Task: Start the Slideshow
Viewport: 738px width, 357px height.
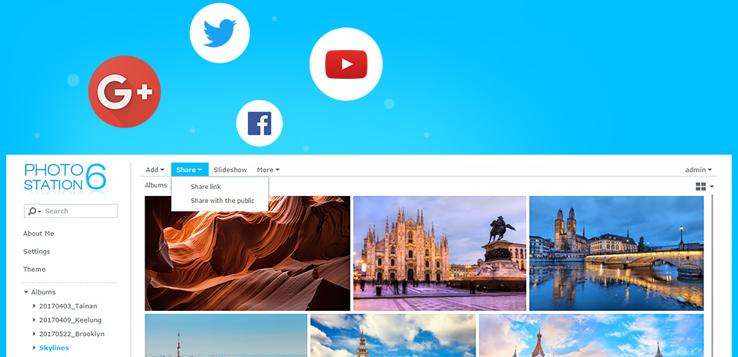Action: pos(230,170)
